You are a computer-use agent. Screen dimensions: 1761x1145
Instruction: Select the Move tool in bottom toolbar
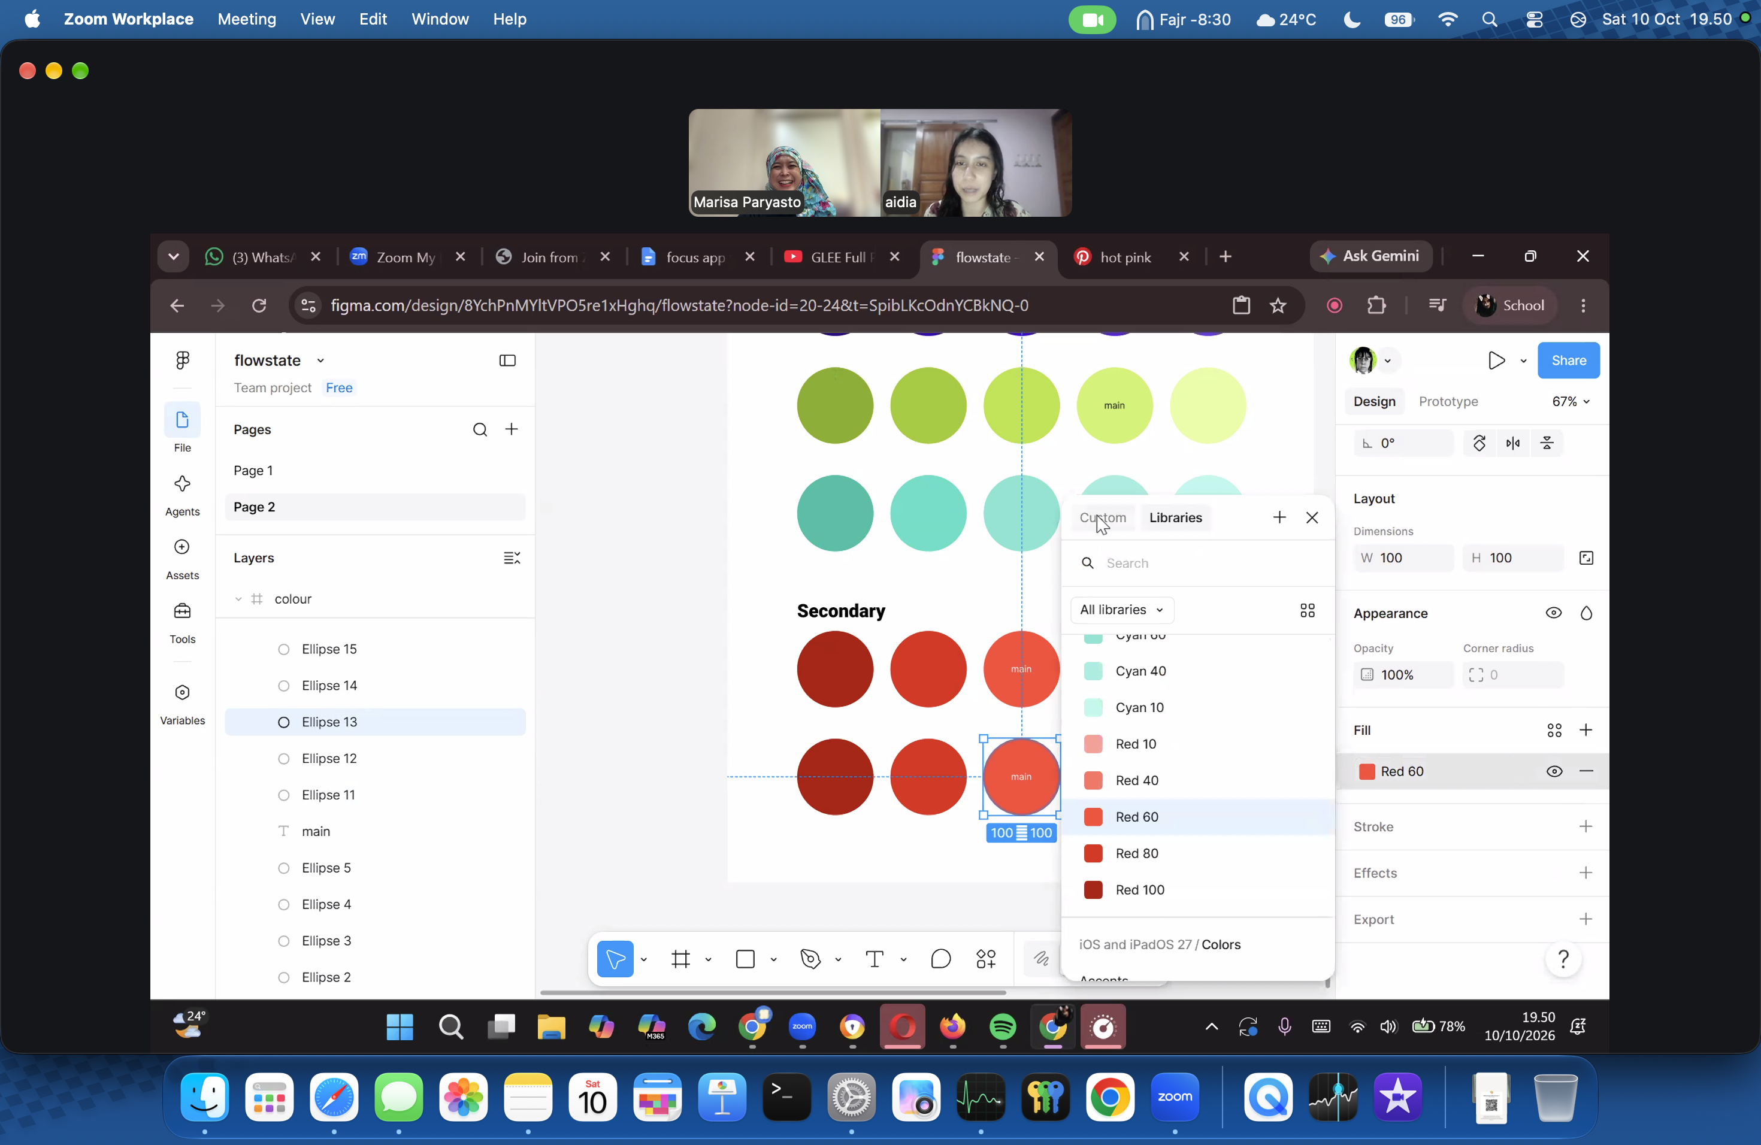615,959
